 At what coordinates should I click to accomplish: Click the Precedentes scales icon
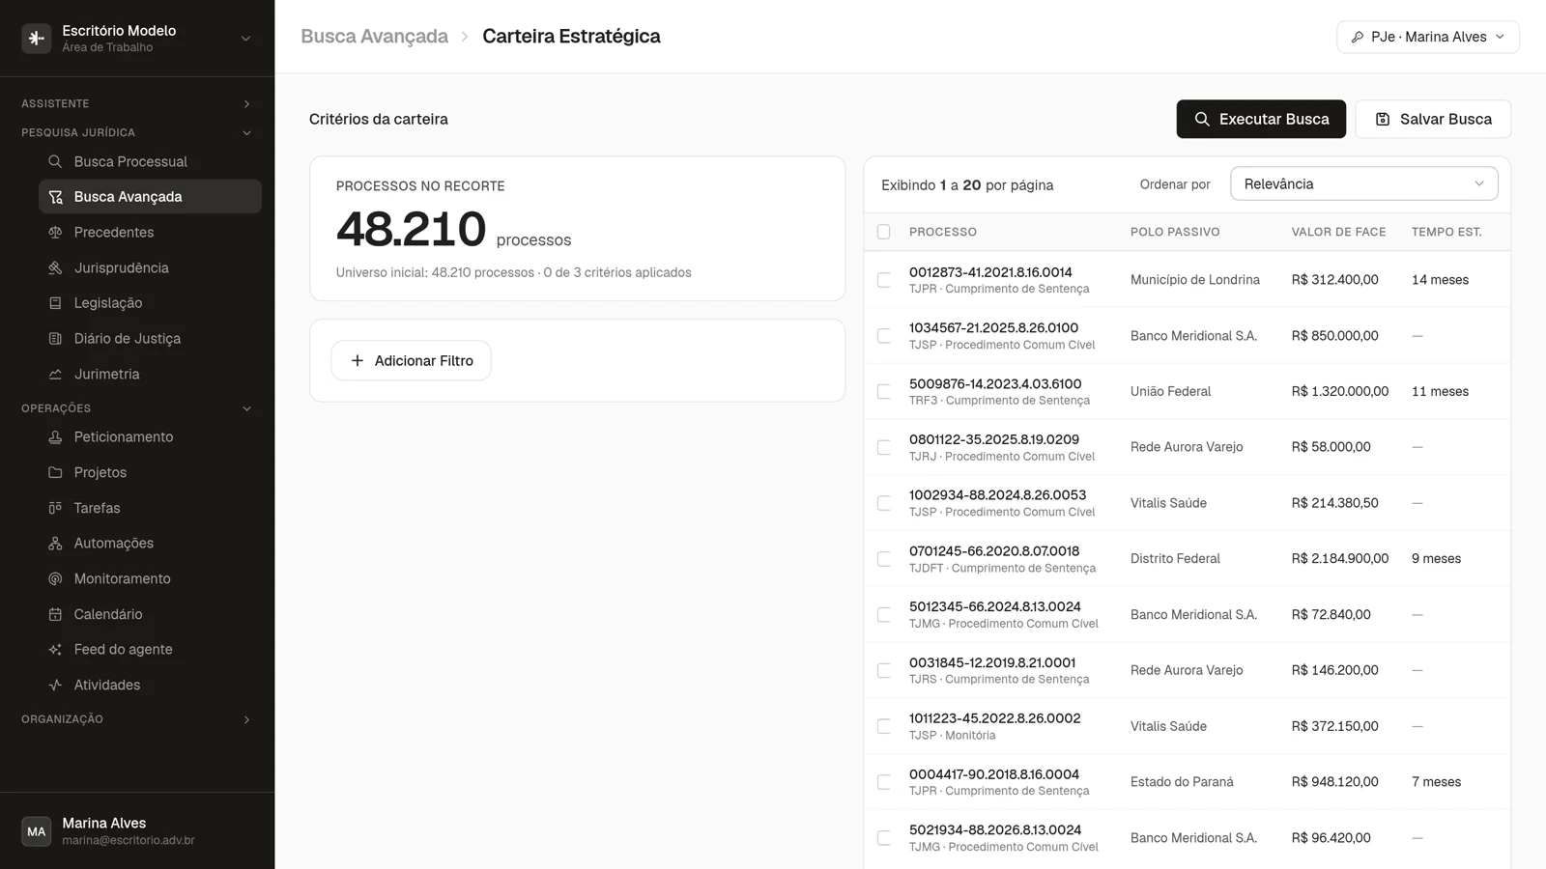(x=55, y=232)
